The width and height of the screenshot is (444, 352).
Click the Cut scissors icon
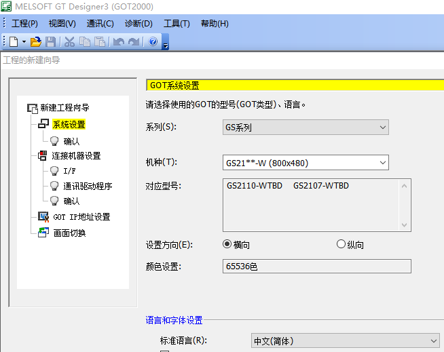[69, 41]
